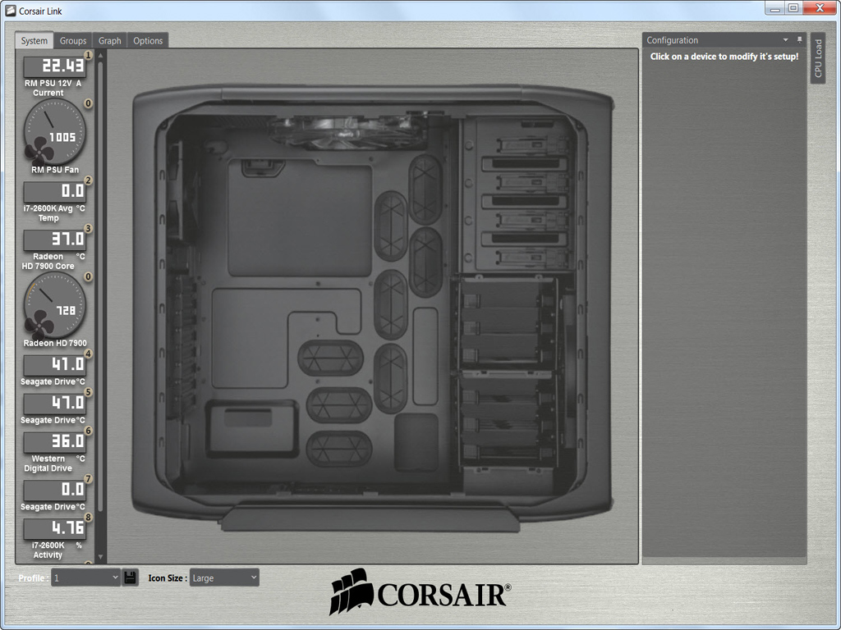841x630 pixels.
Task: Select the Seagate Drive 0.0 temperature readout
Action: click(x=54, y=491)
